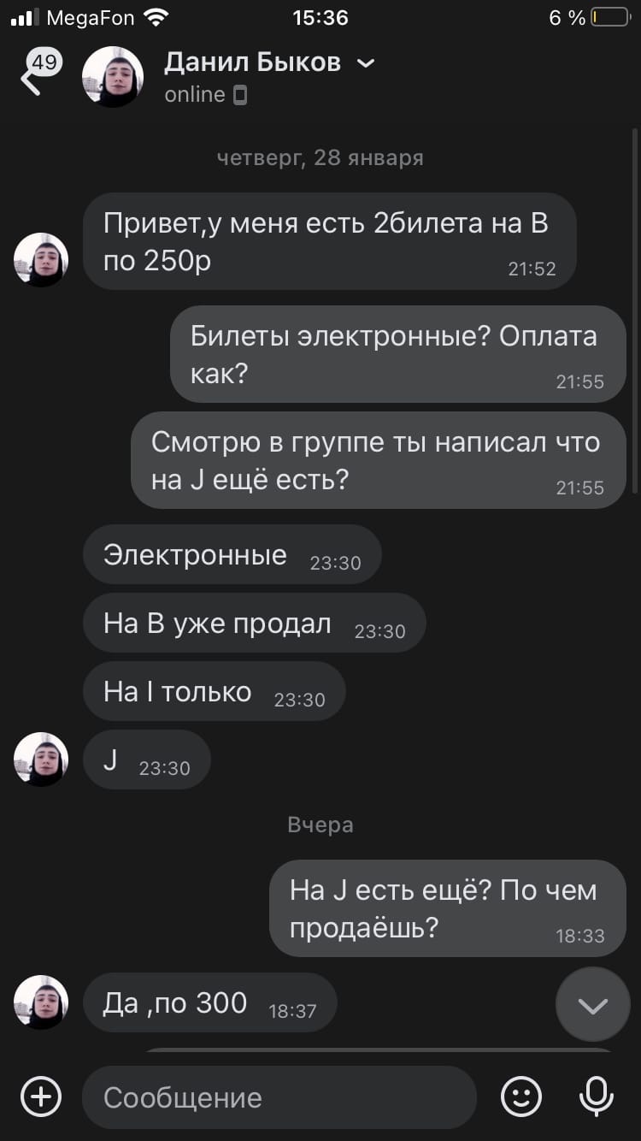Open the emoji sticker picker
The height and width of the screenshot is (1141, 641).
pos(521,1097)
